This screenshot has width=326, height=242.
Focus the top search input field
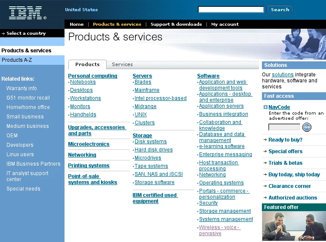[231, 9]
